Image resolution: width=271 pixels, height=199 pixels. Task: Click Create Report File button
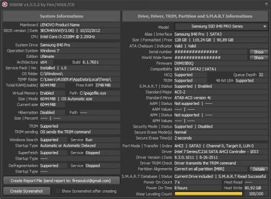(61, 181)
